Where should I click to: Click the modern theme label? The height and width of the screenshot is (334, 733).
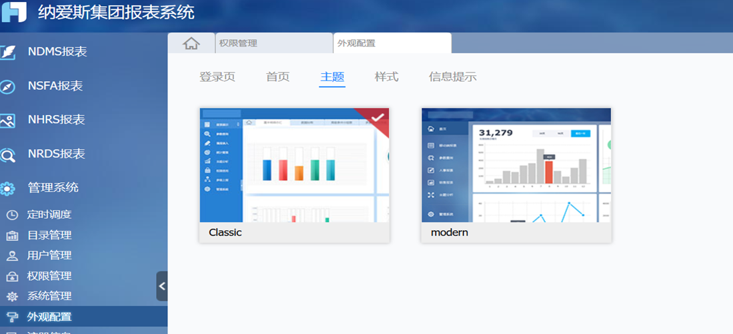point(450,232)
